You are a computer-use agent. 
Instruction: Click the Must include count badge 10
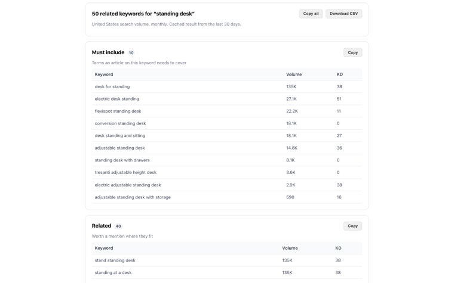[x=131, y=53]
